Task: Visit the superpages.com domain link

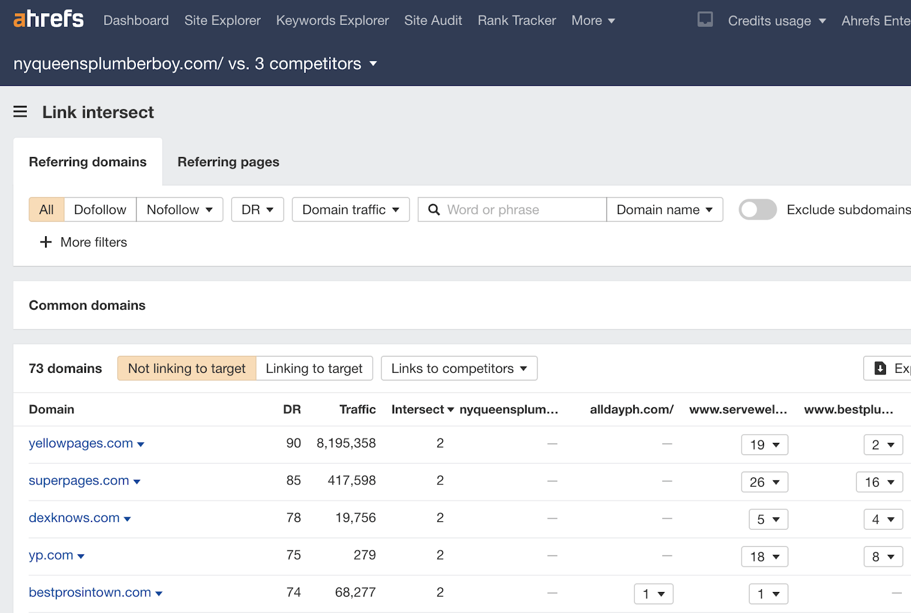Action: coord(79,481)
